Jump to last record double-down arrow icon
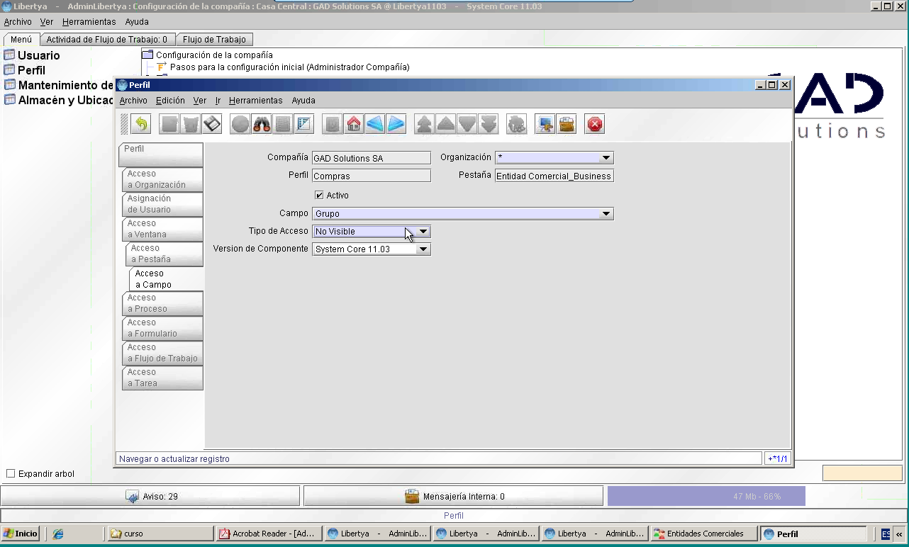This screenshot has width=909, height=547. pos(489,125)
